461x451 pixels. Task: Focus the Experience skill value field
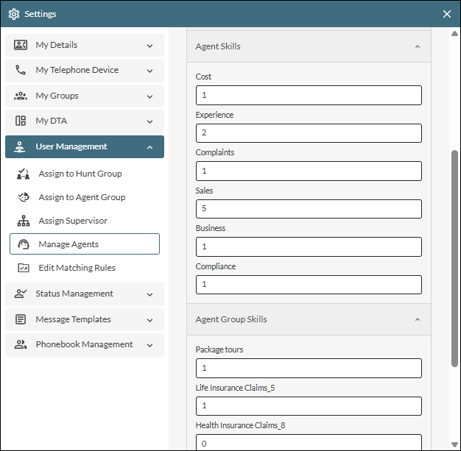click(x=309, y=133)
